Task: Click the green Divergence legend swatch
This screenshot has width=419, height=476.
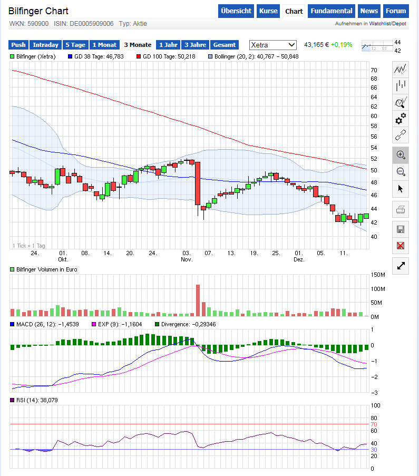Action: [157, 324]
